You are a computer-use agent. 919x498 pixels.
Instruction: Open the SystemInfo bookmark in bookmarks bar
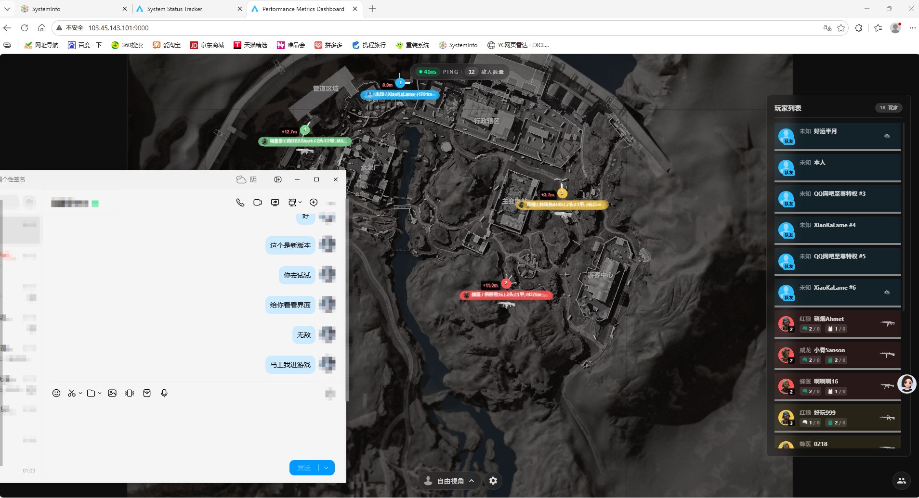click(x=458, y=45)
